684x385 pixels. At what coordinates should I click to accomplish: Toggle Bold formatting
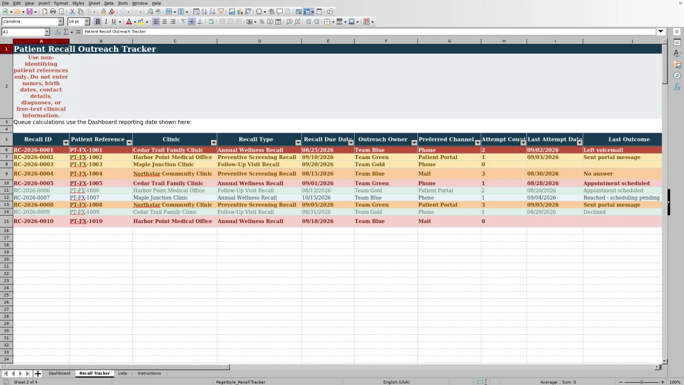(97, 22)
